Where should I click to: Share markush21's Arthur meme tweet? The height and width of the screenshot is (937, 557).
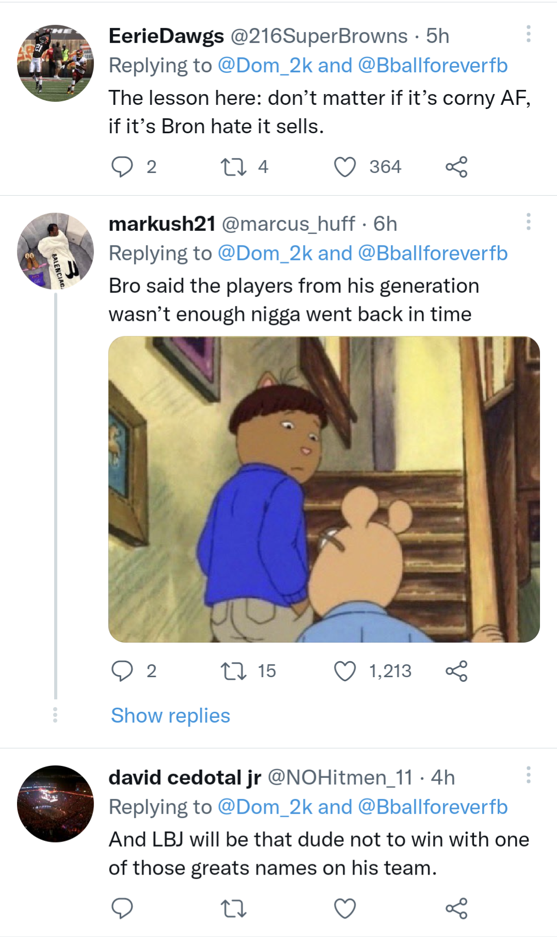[456, 671]
